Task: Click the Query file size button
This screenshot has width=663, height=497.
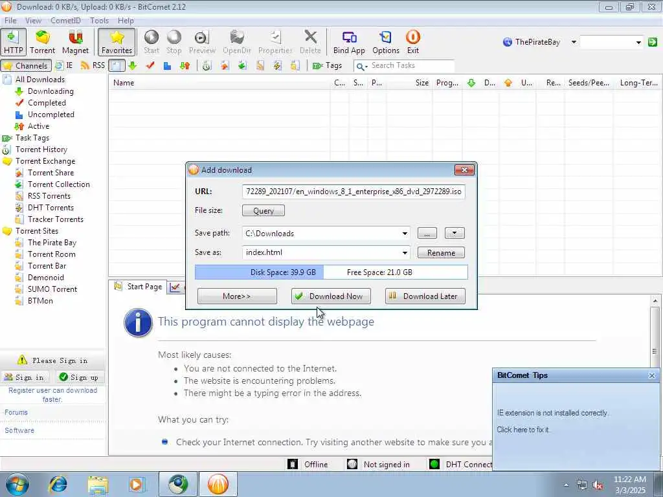Action: pyautogui.click(x=264, y=210)
